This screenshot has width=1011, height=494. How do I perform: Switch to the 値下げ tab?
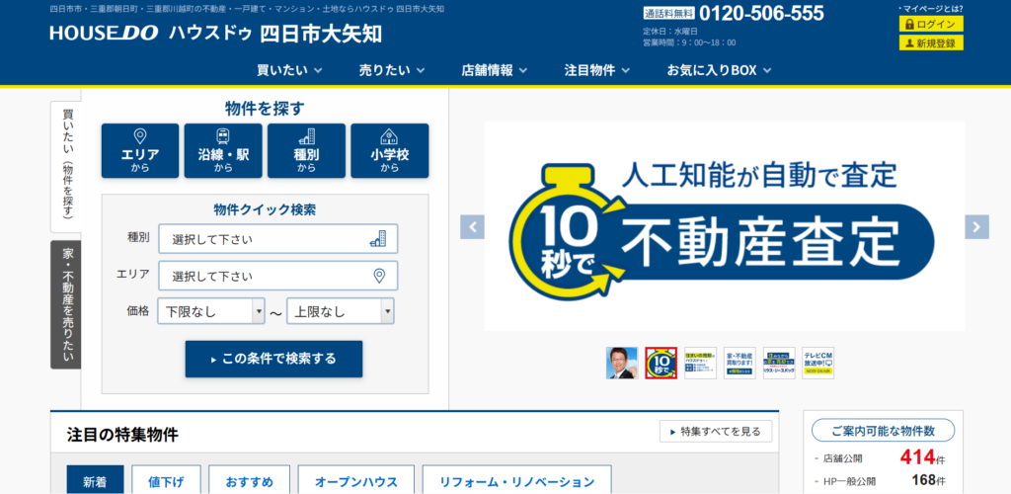click(x=166, y=480)
